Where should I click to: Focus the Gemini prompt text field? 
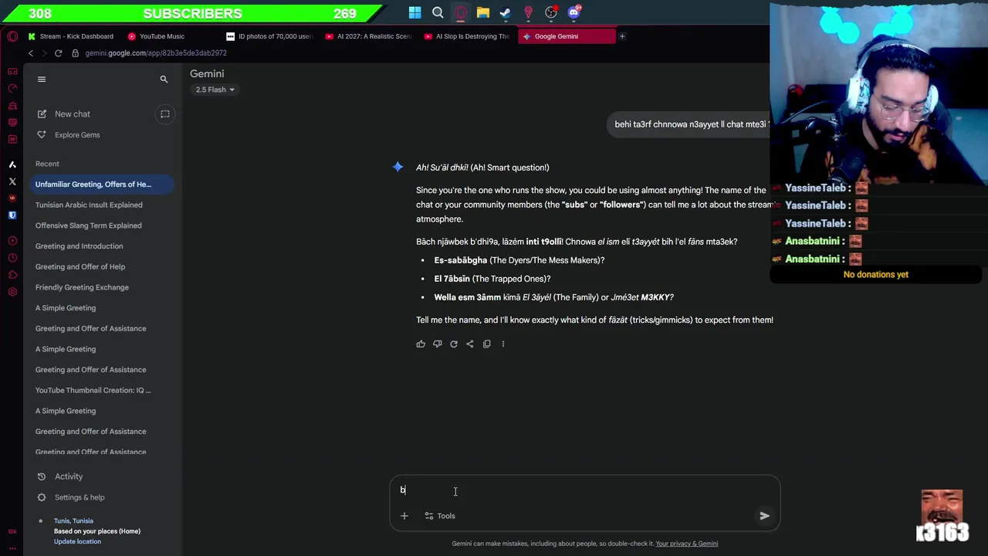pyautogui.click(x=584, y=490)
